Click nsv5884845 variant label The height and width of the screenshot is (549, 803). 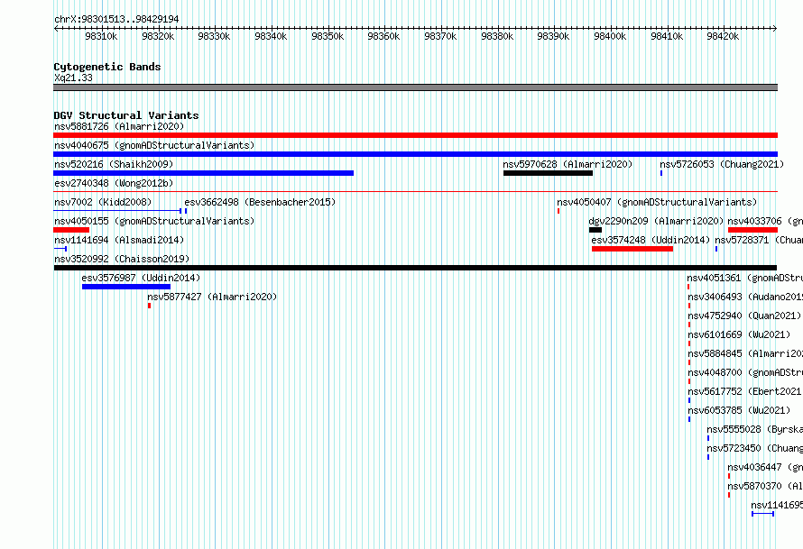pos(745,353)
